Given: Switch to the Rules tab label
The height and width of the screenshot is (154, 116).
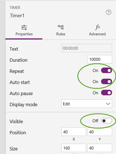Looking at the screenshot, I should coord(61,34).
